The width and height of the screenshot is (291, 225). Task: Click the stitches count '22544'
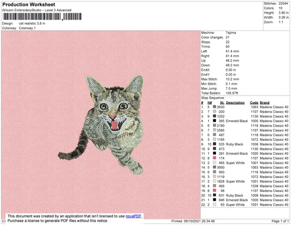click(x=283, y=3)
